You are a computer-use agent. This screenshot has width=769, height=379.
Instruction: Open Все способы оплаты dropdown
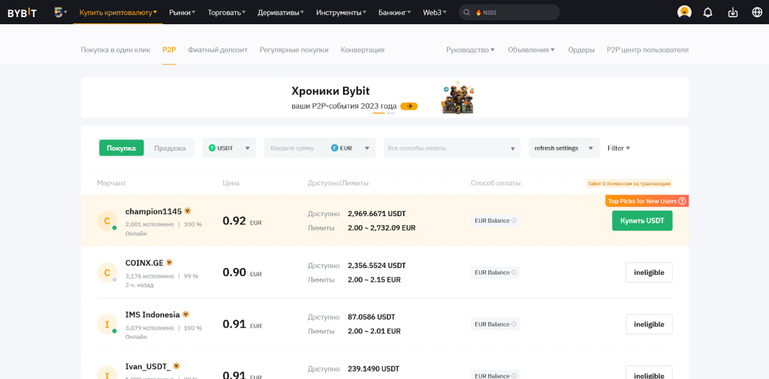pos(451,148)
